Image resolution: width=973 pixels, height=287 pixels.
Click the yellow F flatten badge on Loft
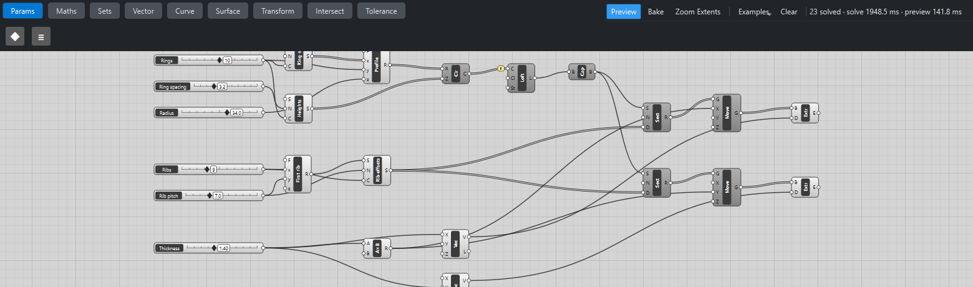coord(500,68)
